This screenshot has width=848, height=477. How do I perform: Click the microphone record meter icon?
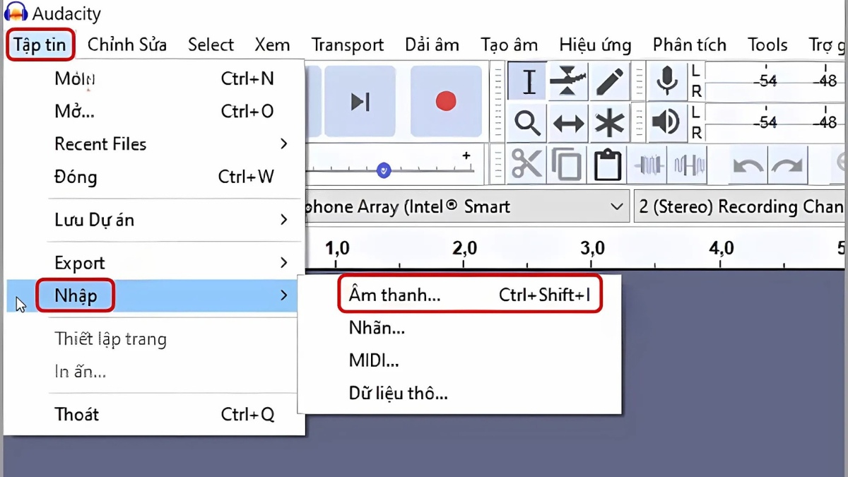tap(666, 81)
